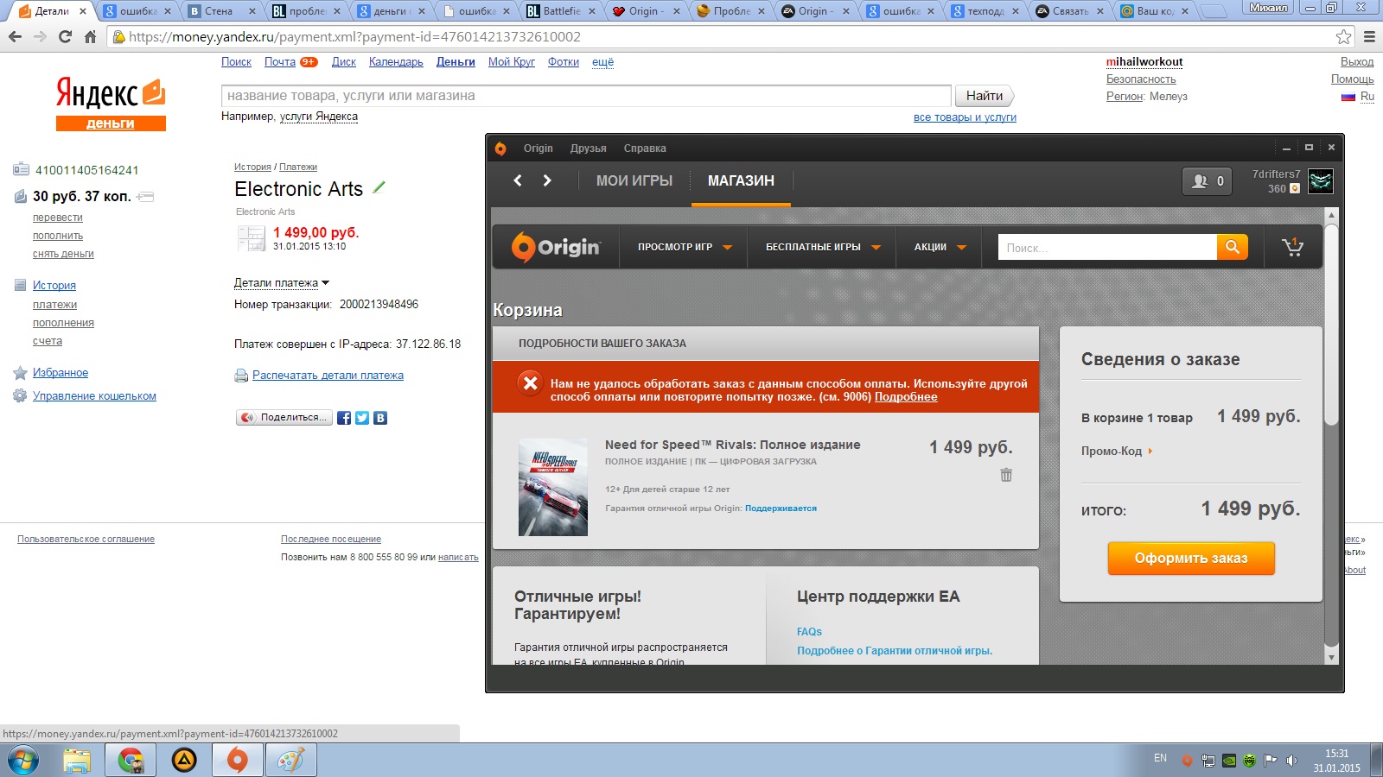This screenshot has width=1383, height=777.
Task: Go forward in the Origin client
Action: point(547,180)
